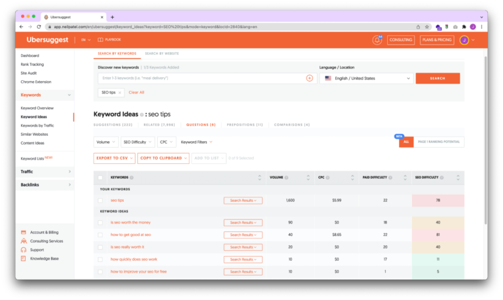This screenshot has width=503, height=300.
Task: Expand the Keyword Filters dropdown
Action: (196, 142)
